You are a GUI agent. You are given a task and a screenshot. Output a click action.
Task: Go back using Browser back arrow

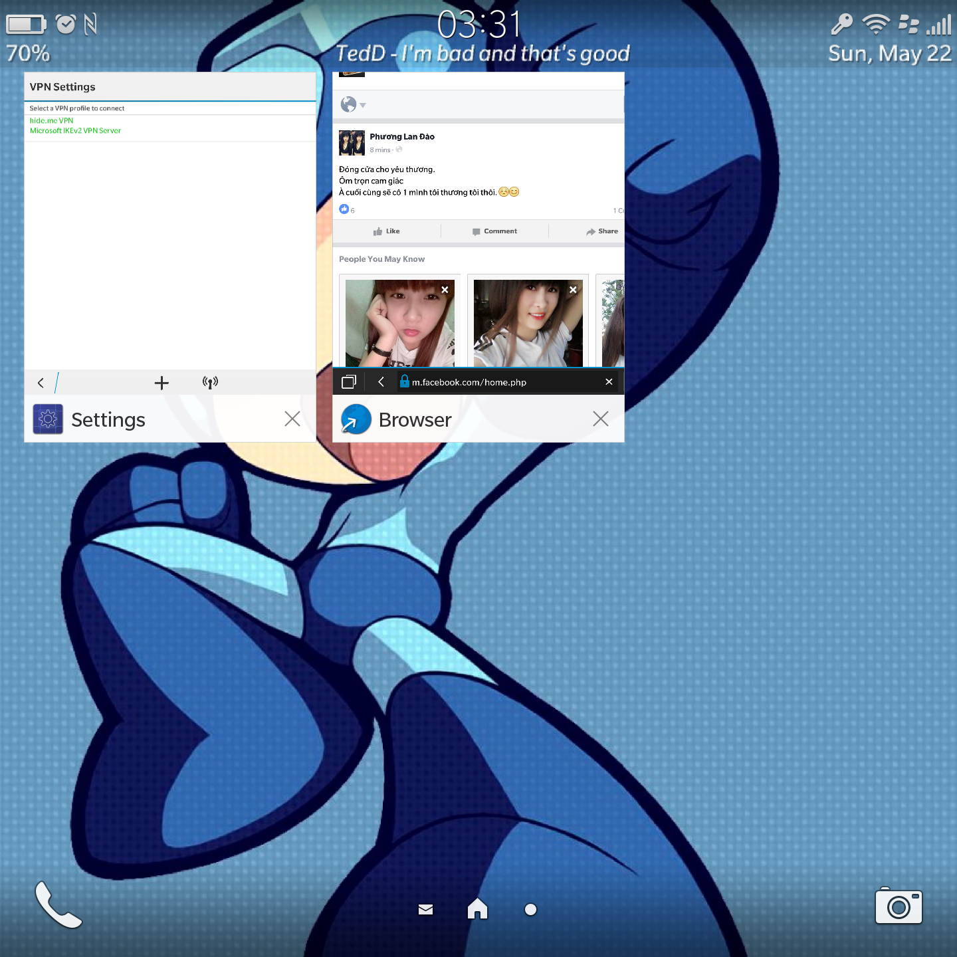tap(381, 381)
